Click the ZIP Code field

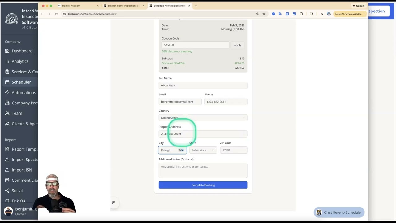point(234,150)
